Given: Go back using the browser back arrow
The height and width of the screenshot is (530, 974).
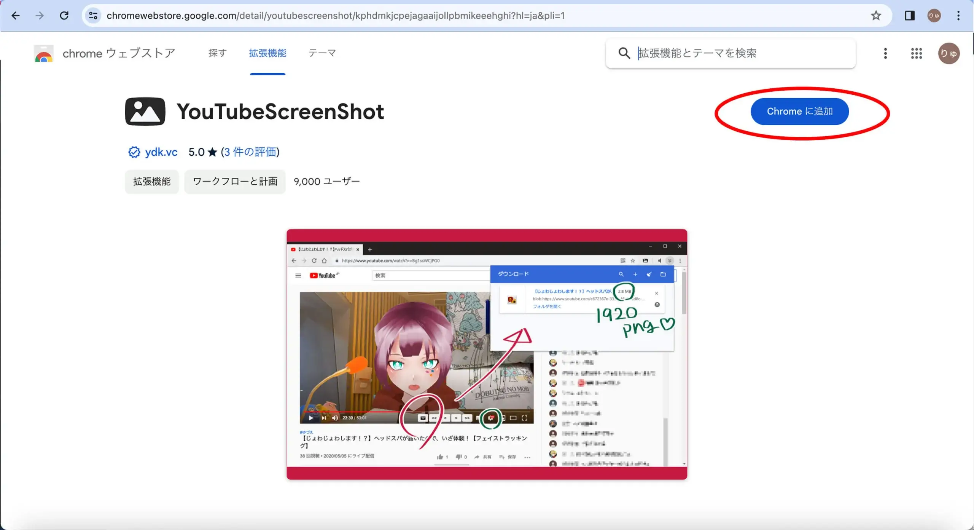Looking at the screenshot, I should [x=16, y=16].
